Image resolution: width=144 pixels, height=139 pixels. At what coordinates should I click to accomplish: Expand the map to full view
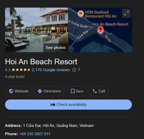(126, 13)
